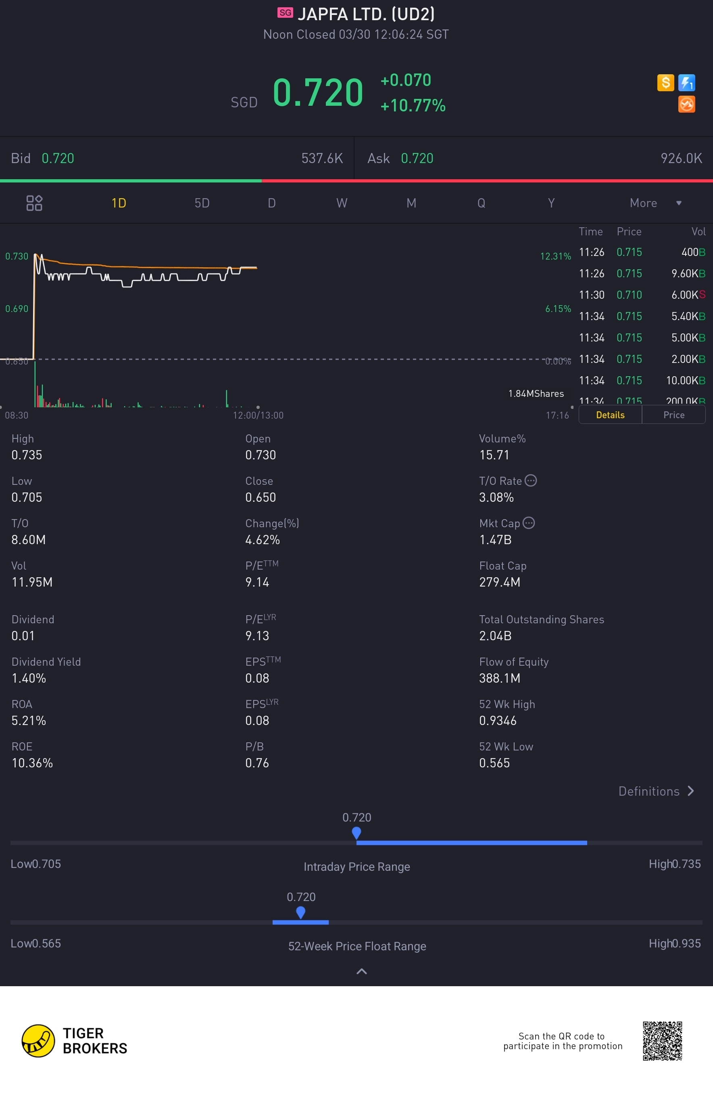
Task: Tap the blue lightning bolt badge
Action: [x=686, y=83]
